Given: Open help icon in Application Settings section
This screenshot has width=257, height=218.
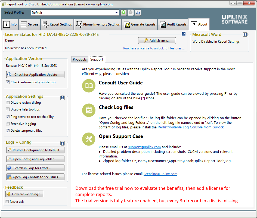Looking at the screenshot, I should 63,98.
